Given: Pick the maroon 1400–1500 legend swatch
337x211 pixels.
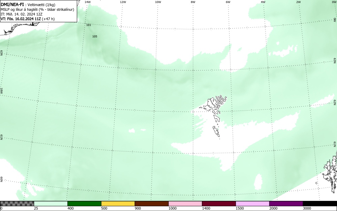Looking at the screenshot, I should click(219, 204).
